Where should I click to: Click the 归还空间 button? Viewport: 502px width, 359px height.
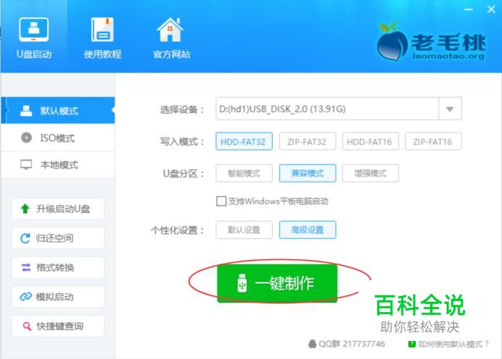[x=58, y=238]
